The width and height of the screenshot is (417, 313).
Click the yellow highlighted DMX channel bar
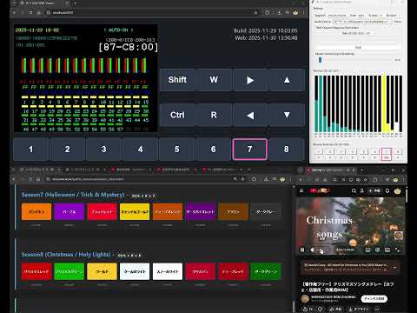point(384,103)
